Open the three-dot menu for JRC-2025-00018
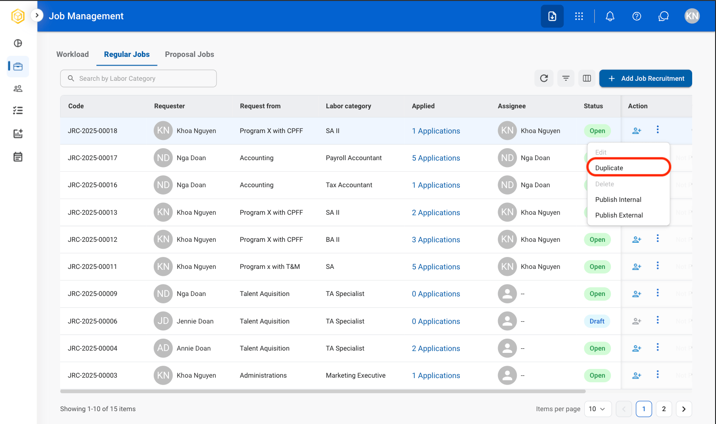This screenshot has width=716, height=424. coord(658,130)
